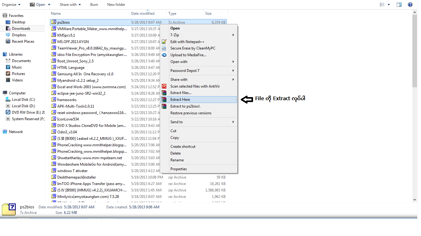Click the Desktop icon in Favorites
This screenshot has width=421, height=236.
8,22
